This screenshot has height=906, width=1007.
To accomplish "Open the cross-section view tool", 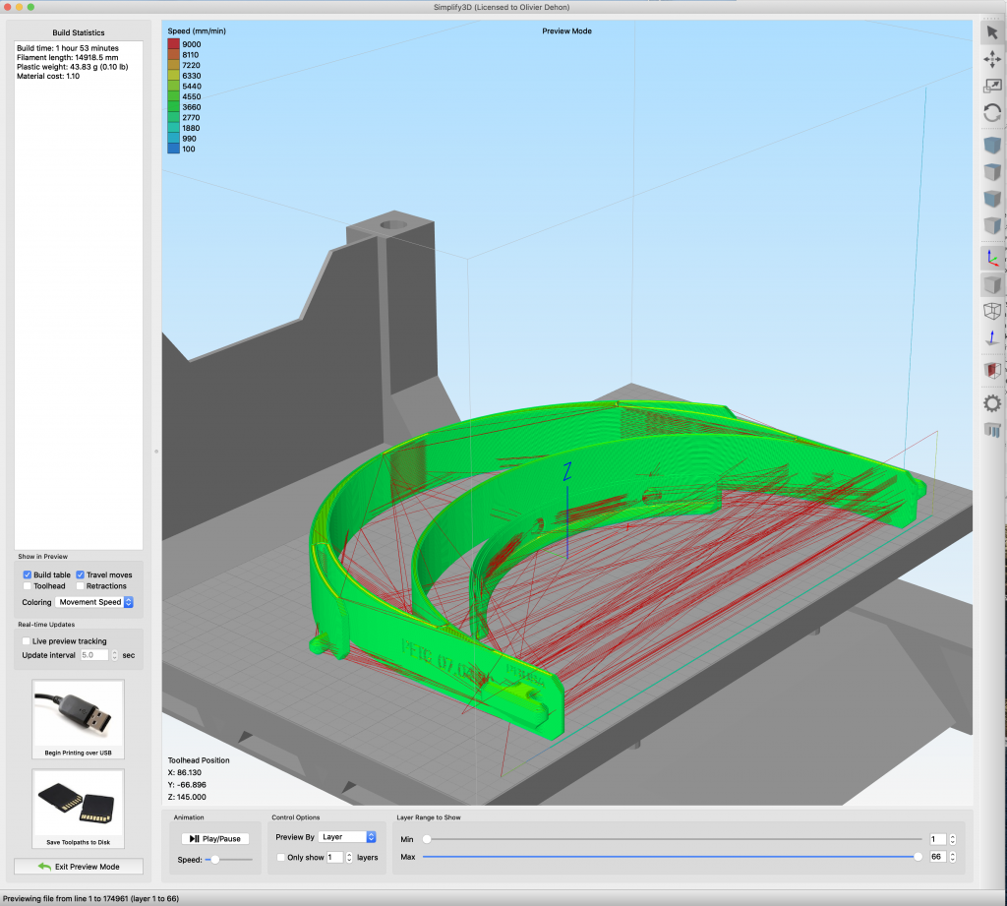I will click(992, 371).
